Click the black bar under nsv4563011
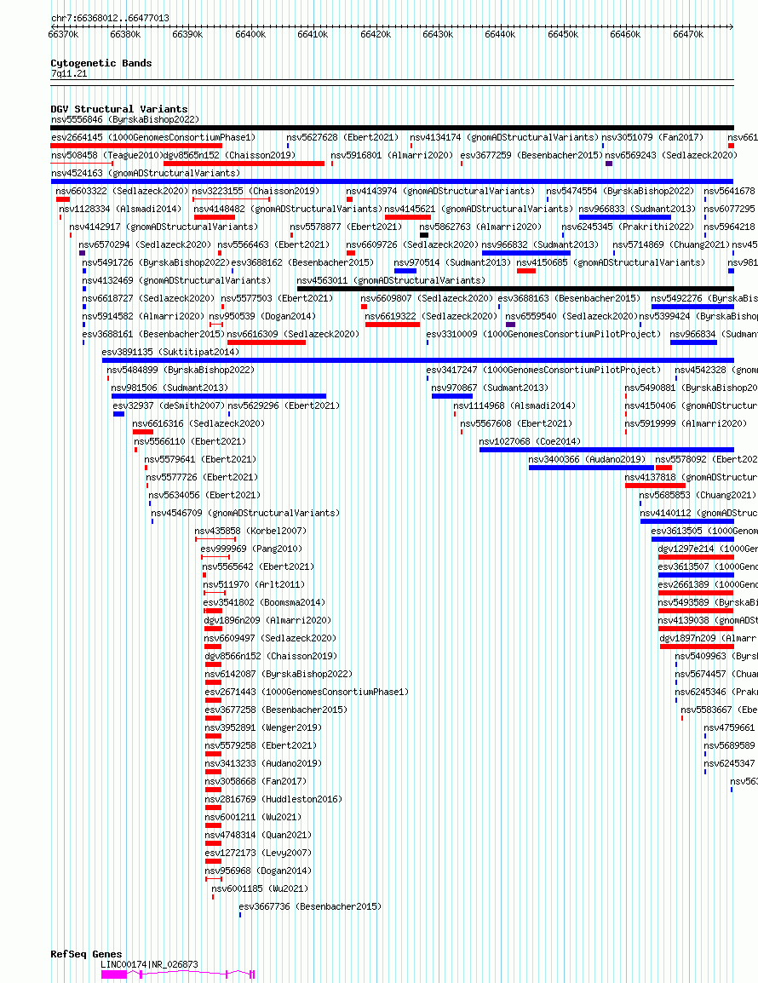 pos(515,289)
